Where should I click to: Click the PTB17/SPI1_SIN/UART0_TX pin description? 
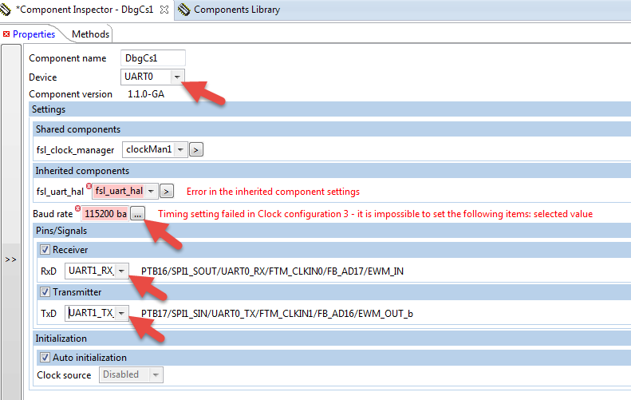[277, 314]
